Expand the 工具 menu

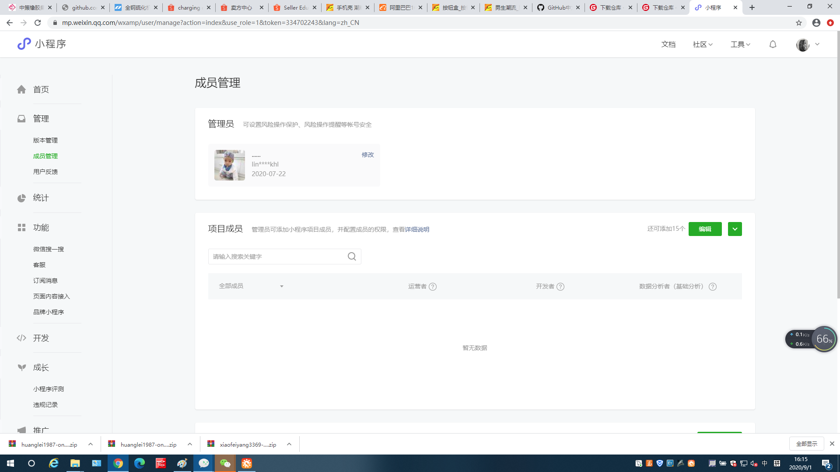[740, 44]
